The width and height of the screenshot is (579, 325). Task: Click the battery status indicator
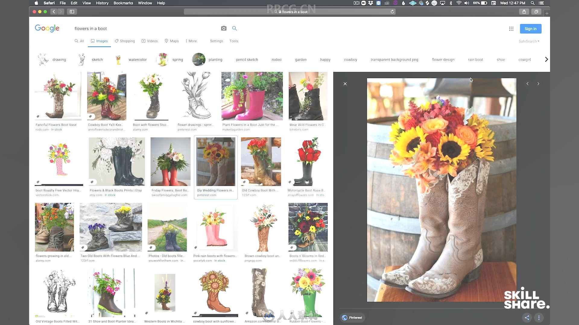point(480,3)
